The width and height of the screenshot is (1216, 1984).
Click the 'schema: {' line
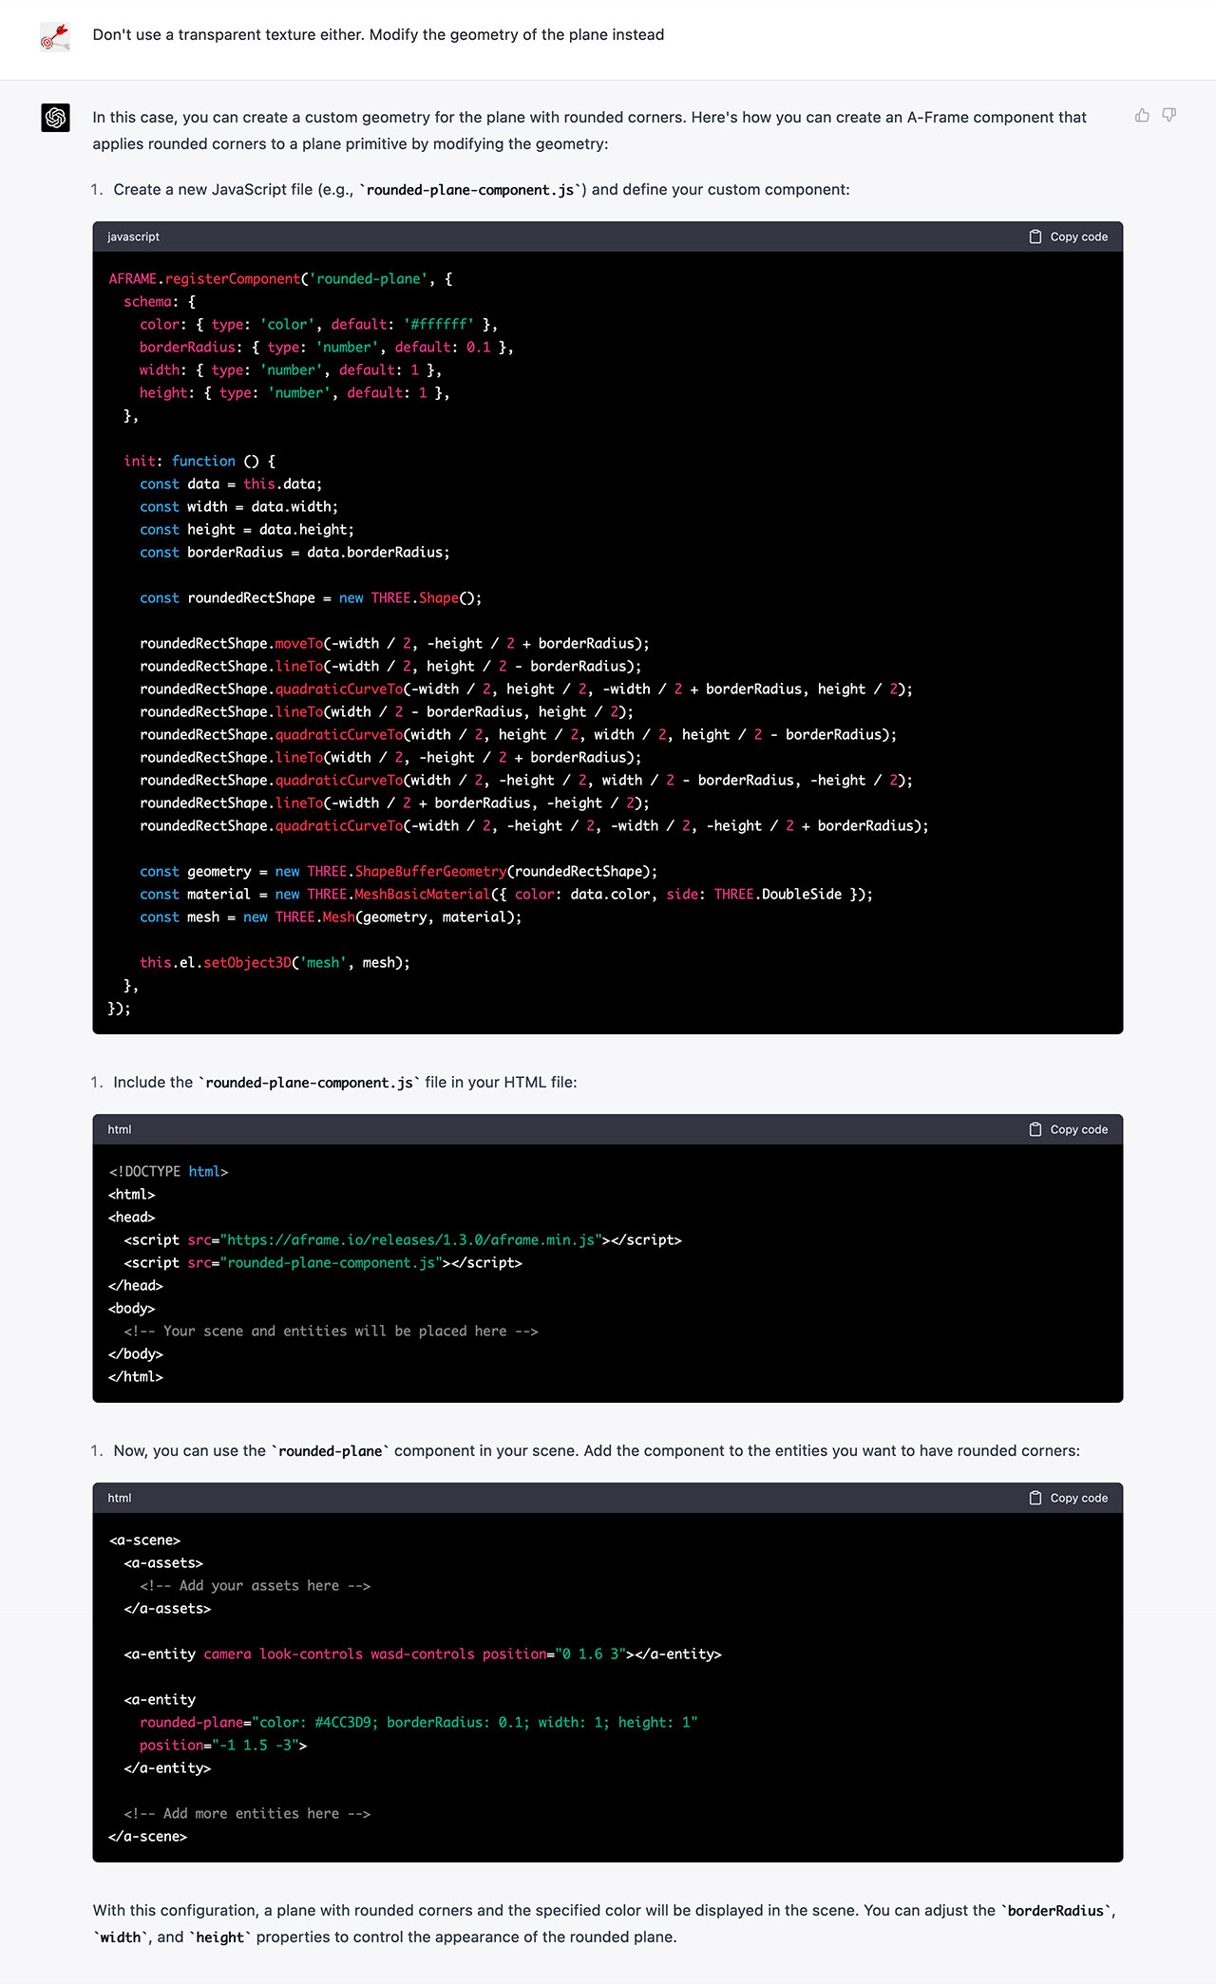coord(160,302)
